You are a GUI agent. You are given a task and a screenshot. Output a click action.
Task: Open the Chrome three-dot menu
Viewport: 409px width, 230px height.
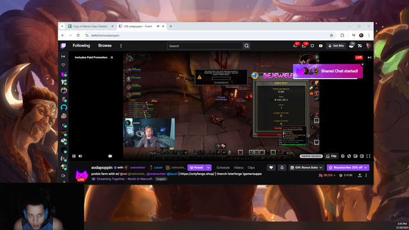369,35
